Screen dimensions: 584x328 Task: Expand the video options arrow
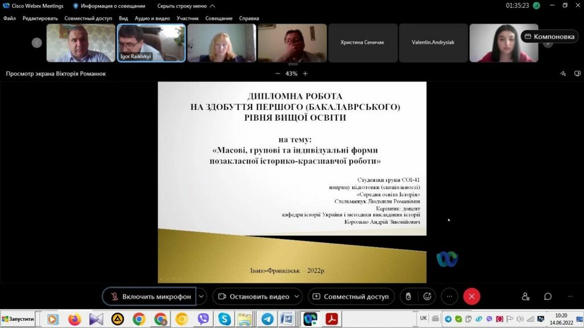coord(297,296)
